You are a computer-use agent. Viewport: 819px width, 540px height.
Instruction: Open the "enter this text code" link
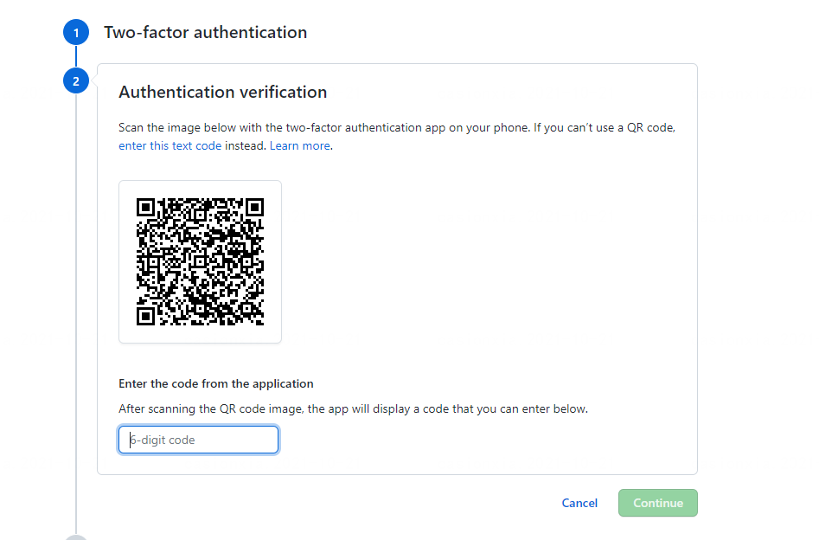(170, 146)
